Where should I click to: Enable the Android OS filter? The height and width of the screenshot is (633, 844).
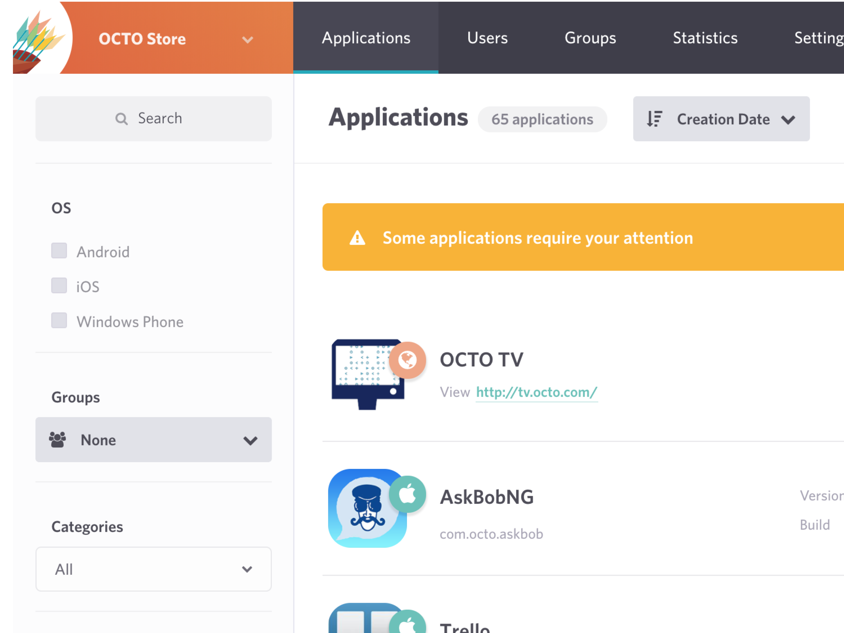(59, 251)
